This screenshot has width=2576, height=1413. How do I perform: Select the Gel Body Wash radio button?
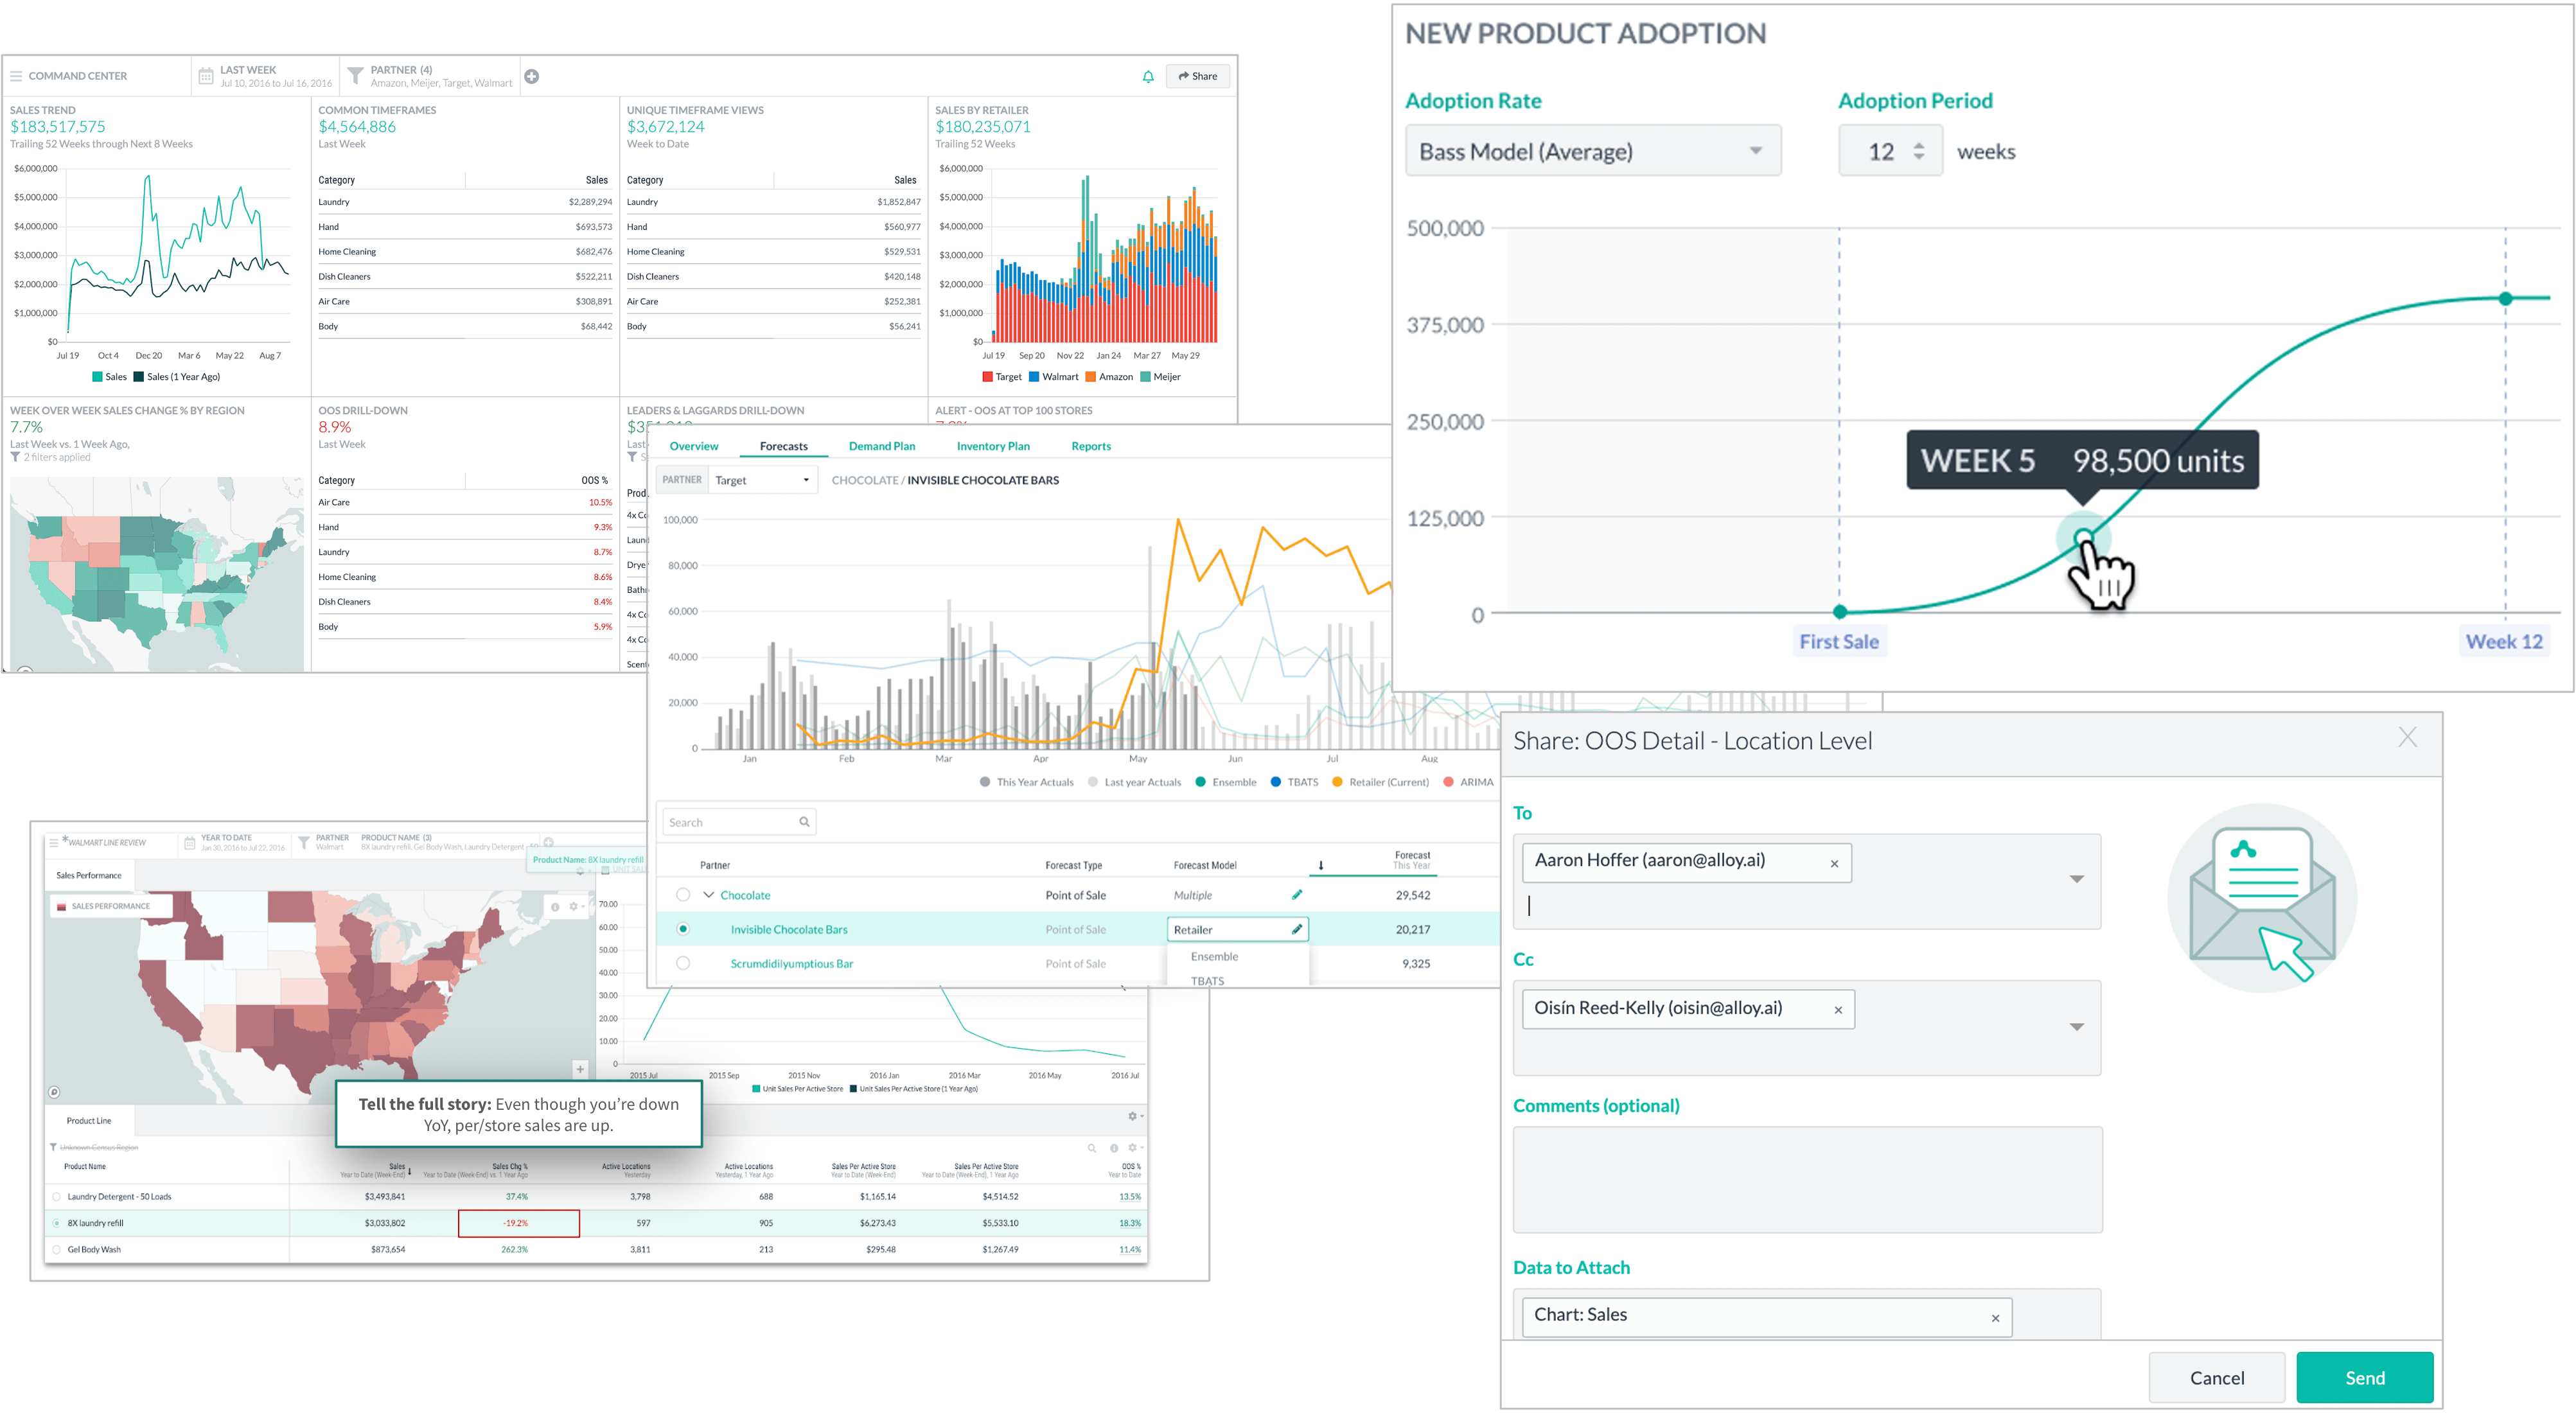click(55, 1249)
